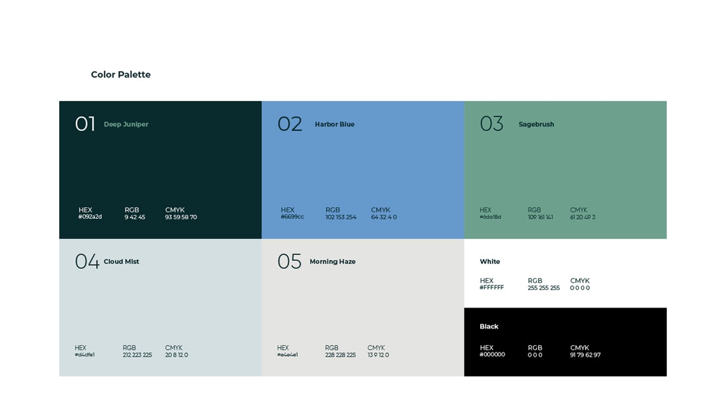Screen dimensions: 726x412
Task: Click the Color Palette heading
Action: coord(121,74)
